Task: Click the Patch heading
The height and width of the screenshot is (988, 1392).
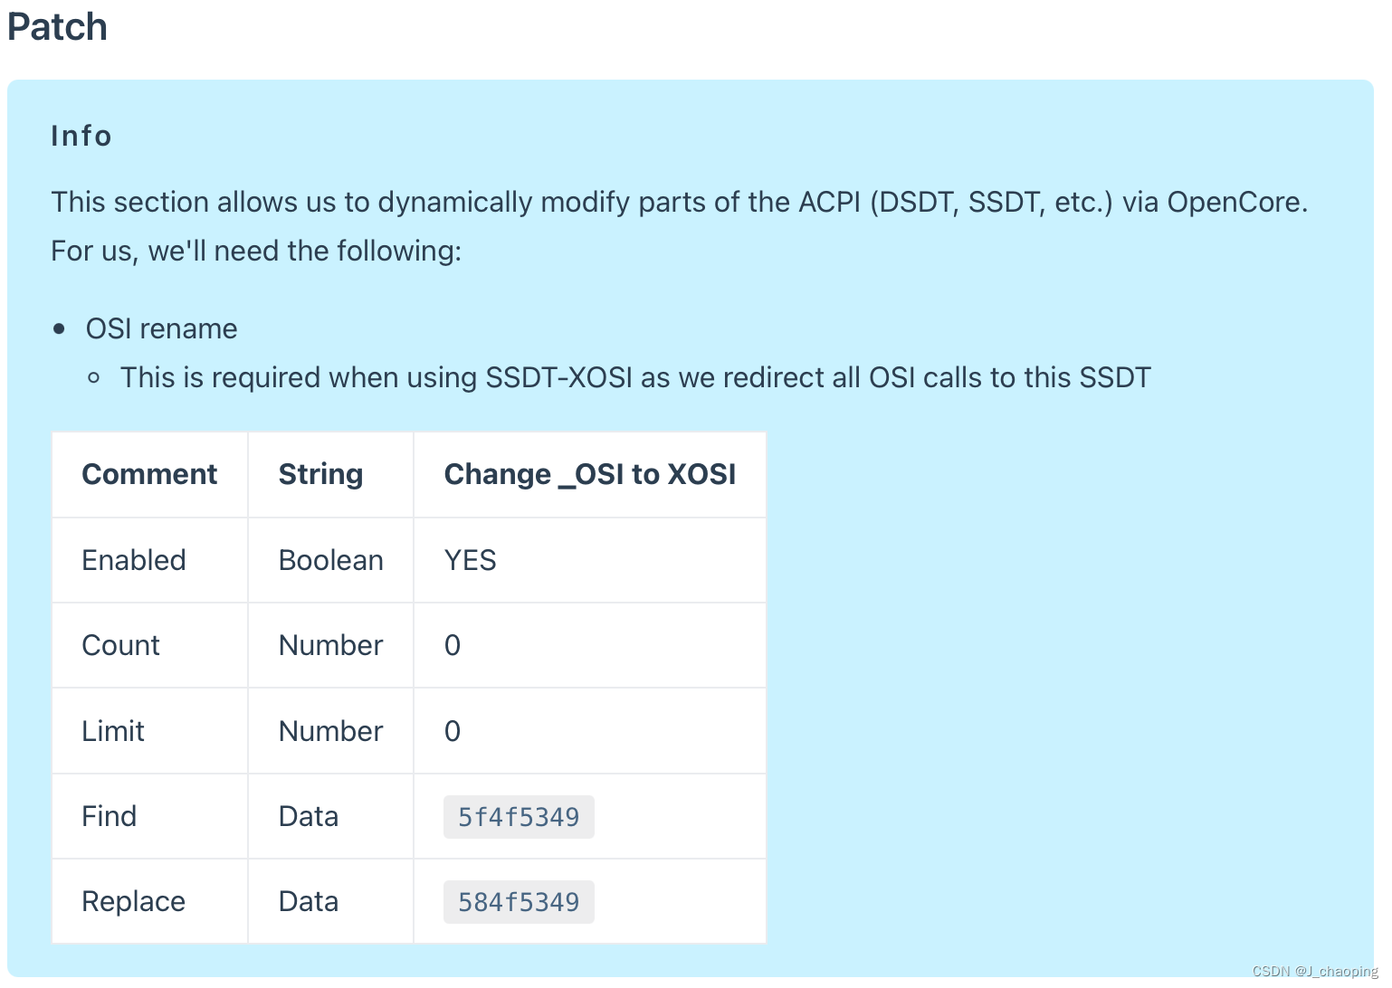Action: coord(57,27)
